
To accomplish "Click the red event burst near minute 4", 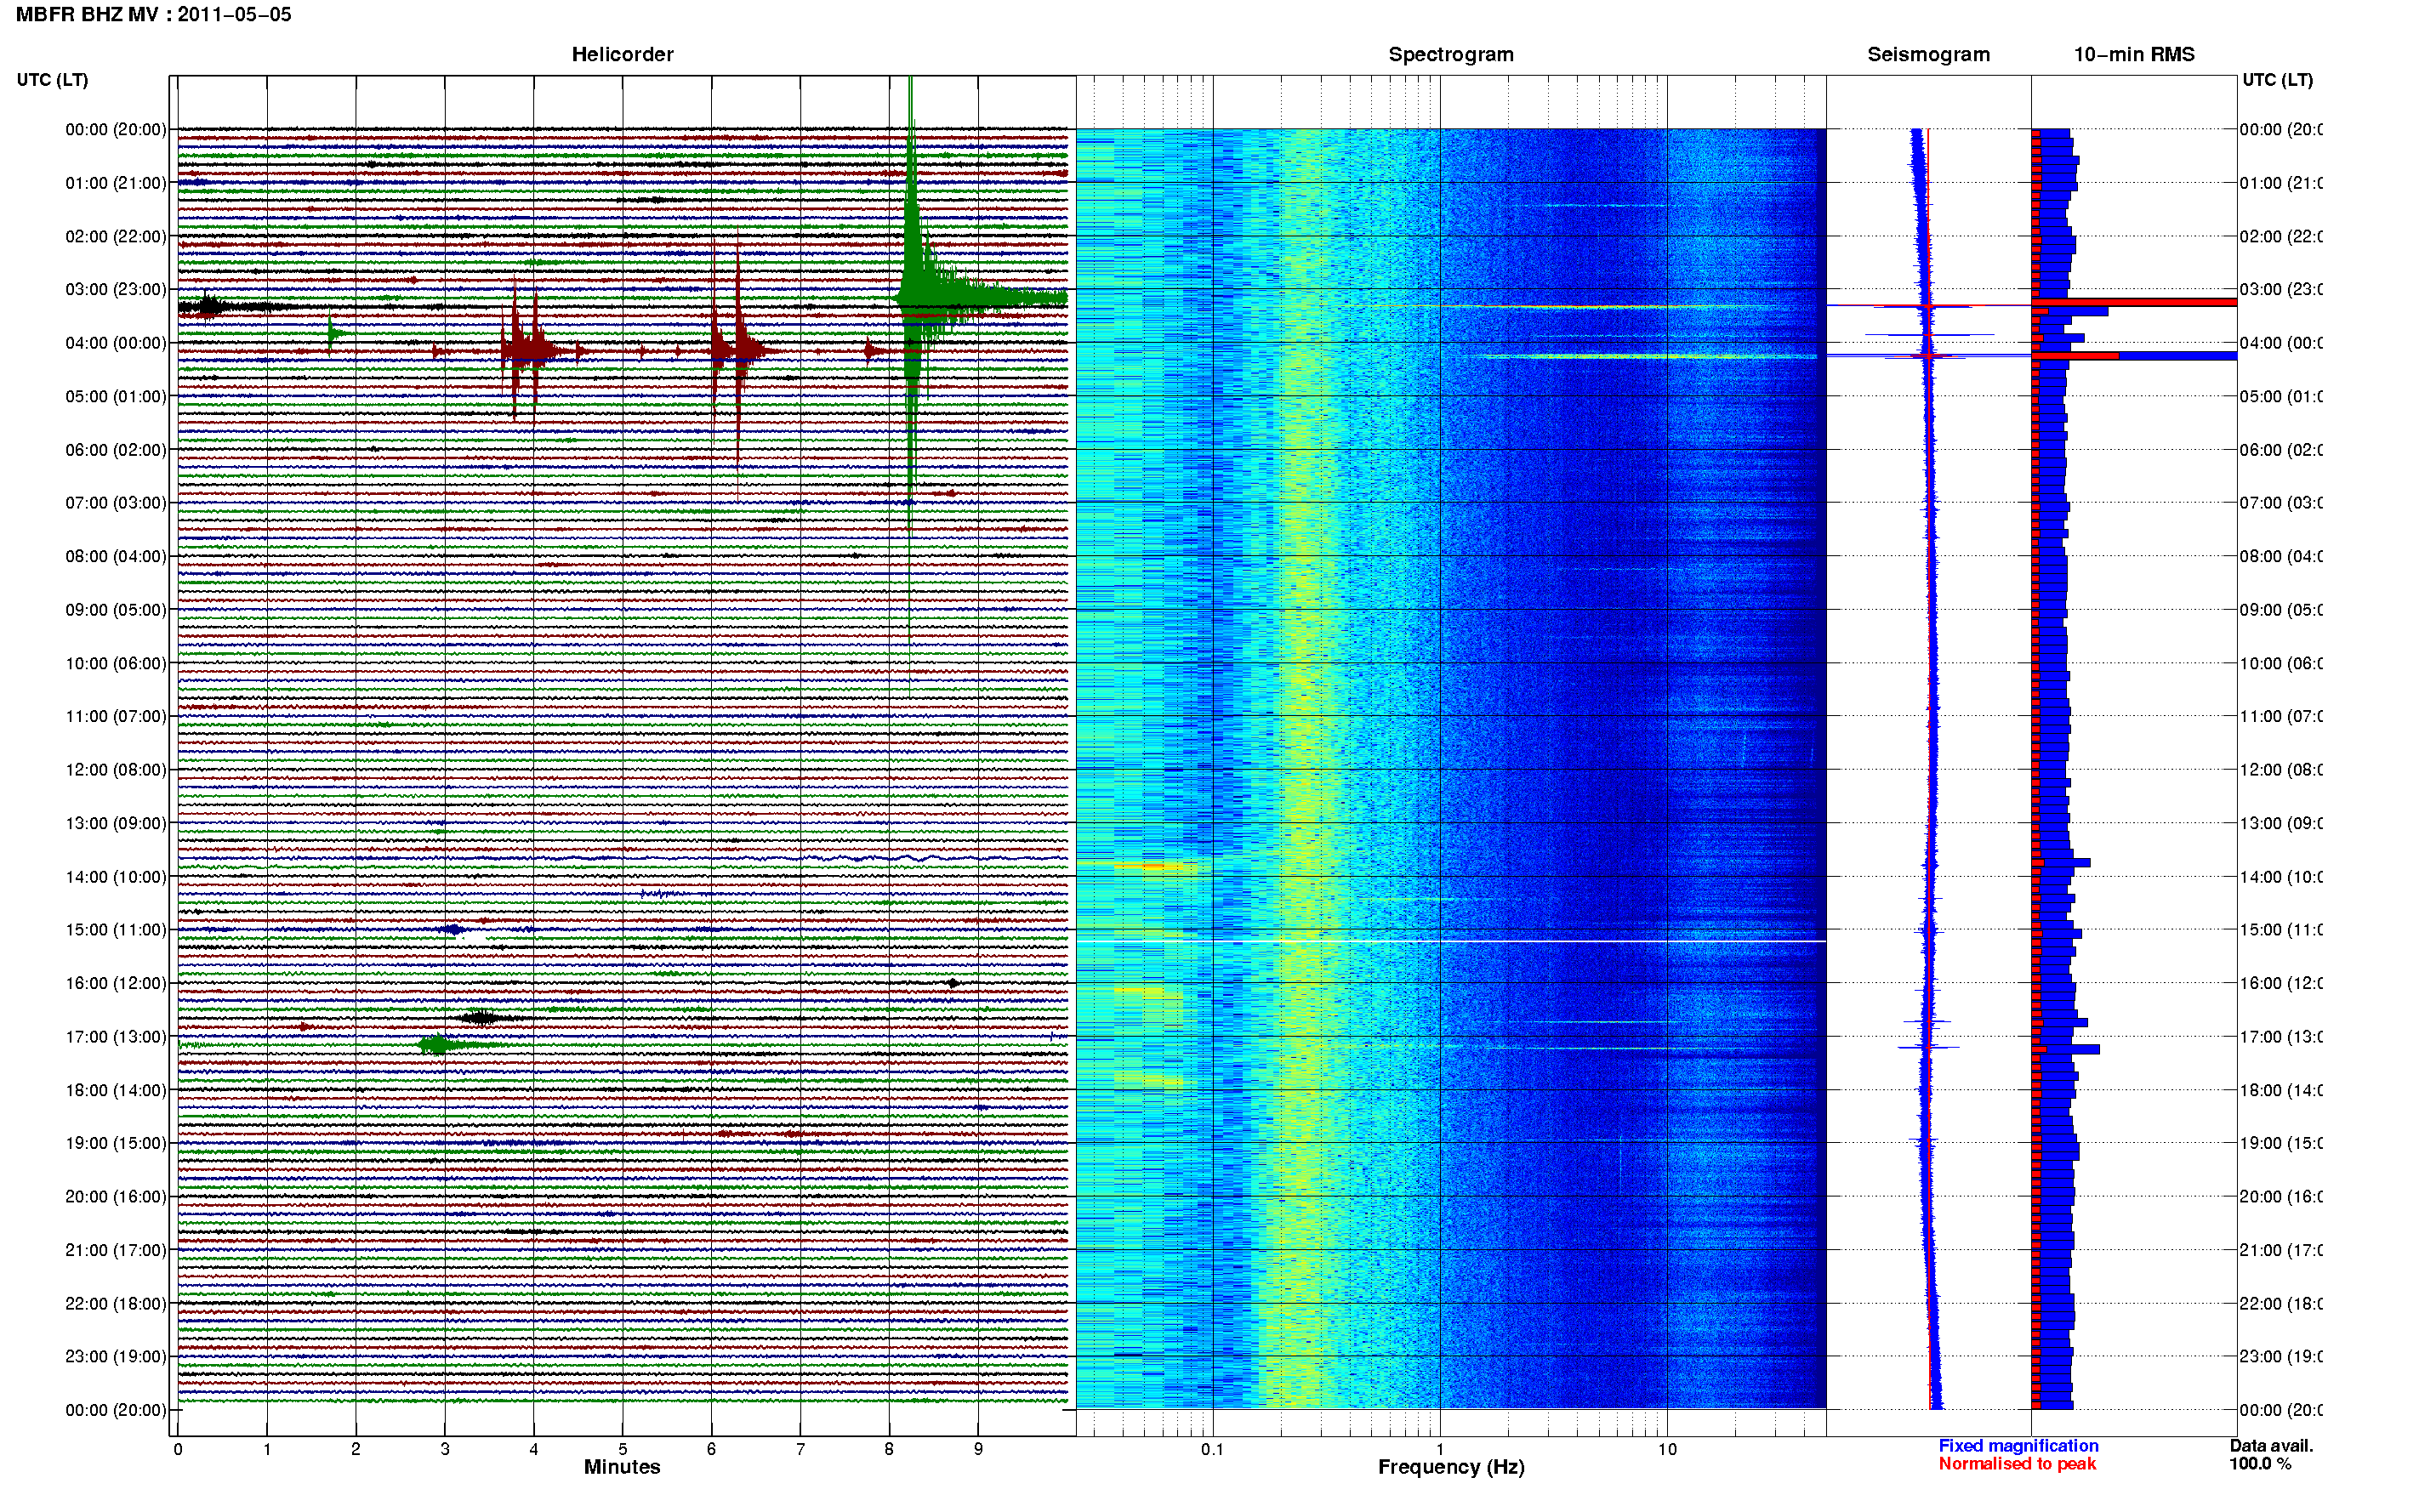I will click(x=525, y=350).
